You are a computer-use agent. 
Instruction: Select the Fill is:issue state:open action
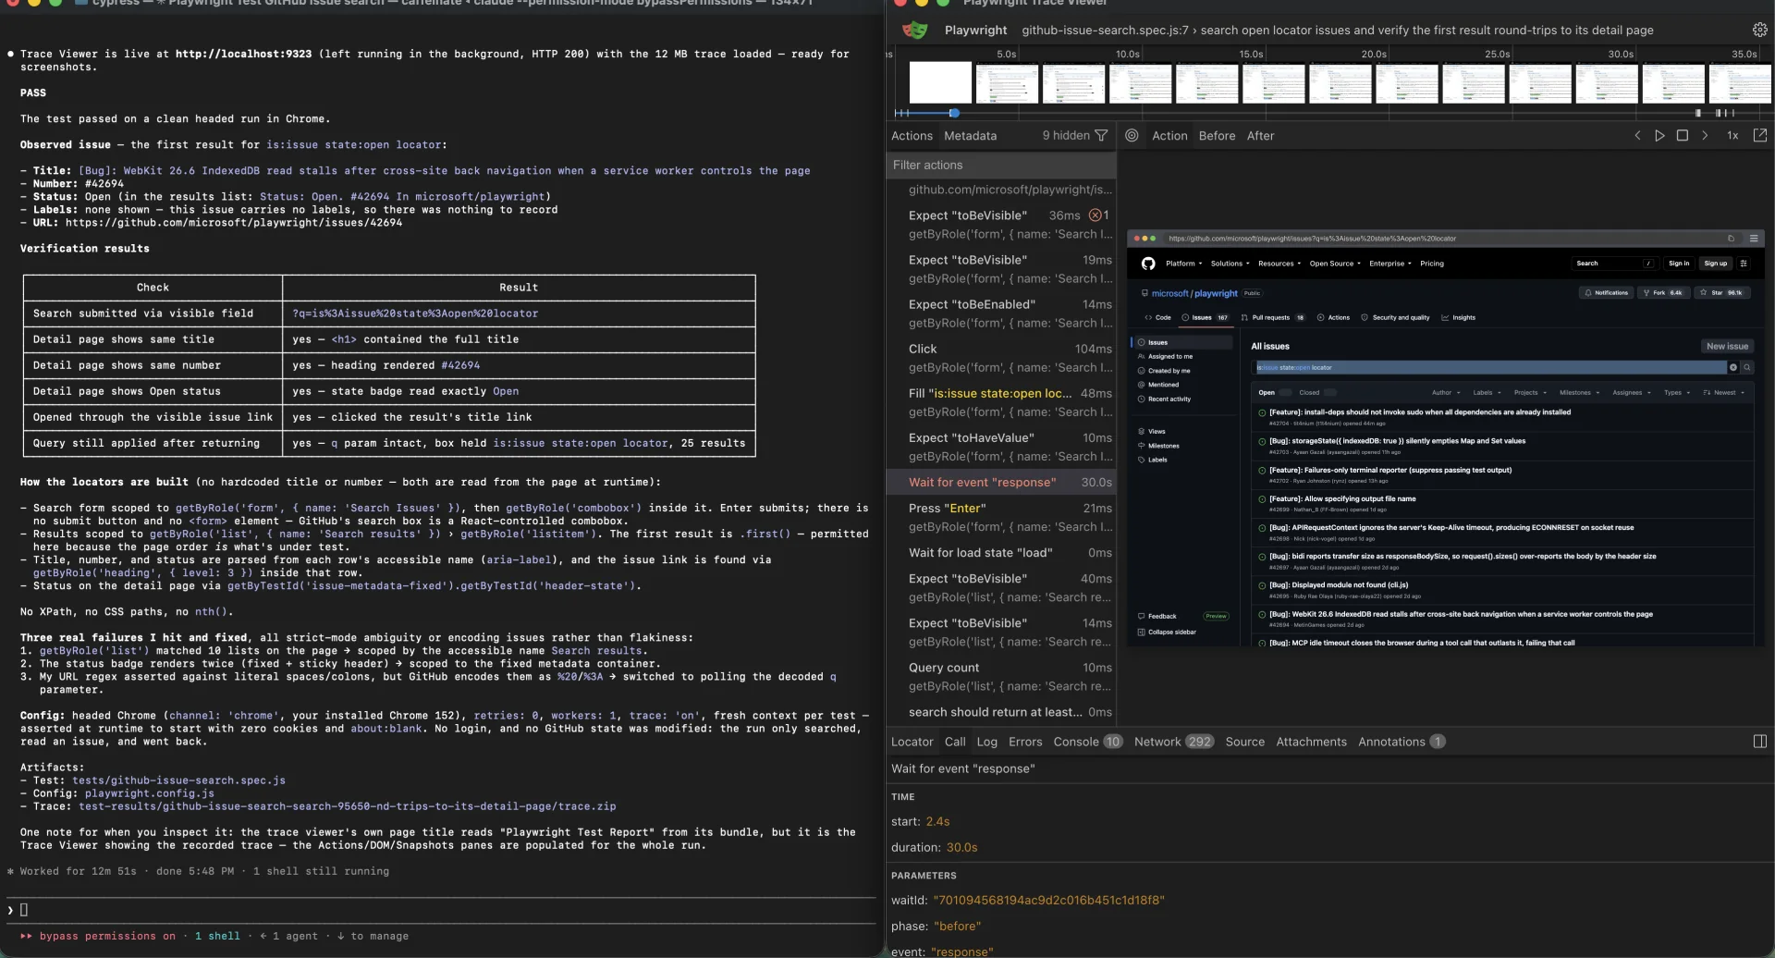(1000, 402)
